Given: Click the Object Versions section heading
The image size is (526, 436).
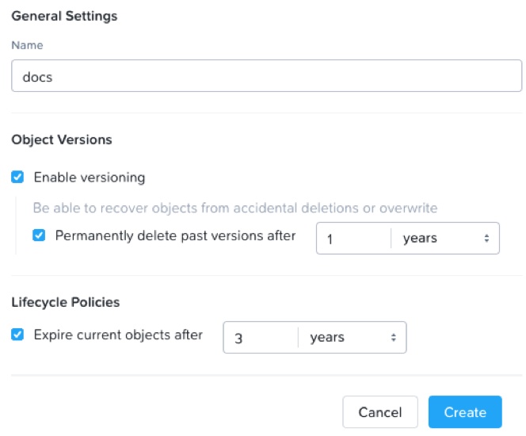Looking at the screenshot, I should click(62, 140).
